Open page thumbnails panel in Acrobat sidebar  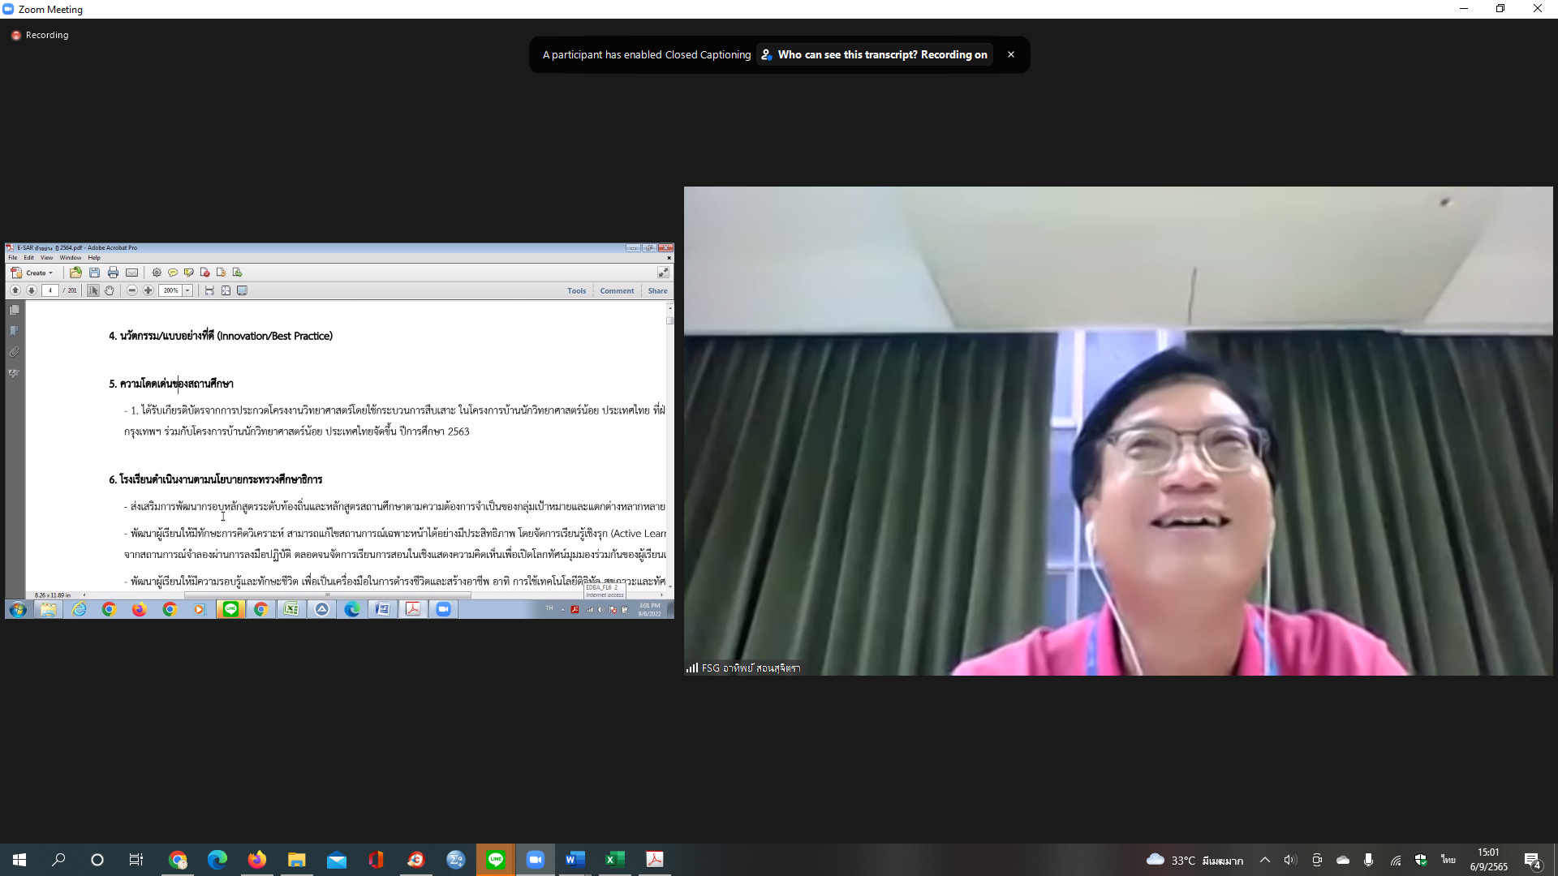(14, 310)
